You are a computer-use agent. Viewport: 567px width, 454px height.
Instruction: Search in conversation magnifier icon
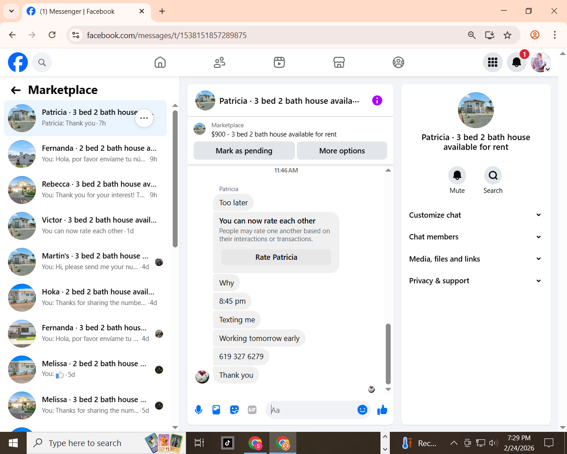point(493,176)
